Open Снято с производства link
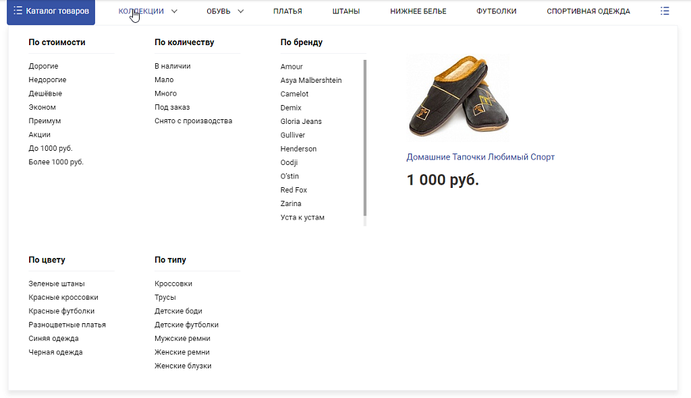 point(193,121)
